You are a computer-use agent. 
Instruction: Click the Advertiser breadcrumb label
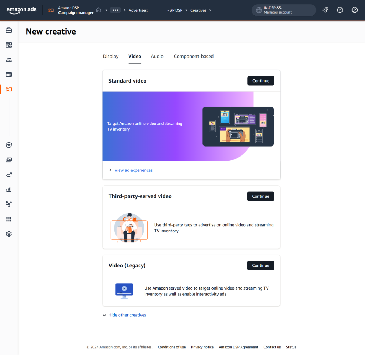138,10
